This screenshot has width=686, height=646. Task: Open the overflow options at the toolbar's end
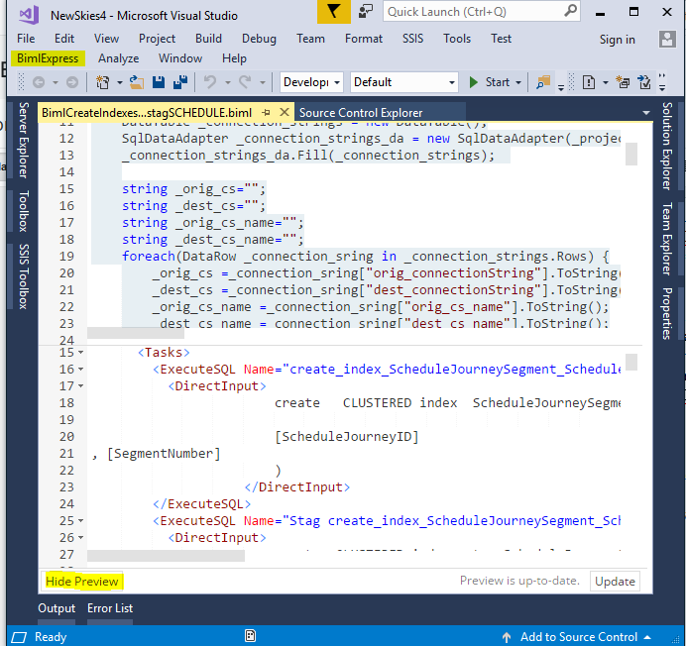pos(662,82)
